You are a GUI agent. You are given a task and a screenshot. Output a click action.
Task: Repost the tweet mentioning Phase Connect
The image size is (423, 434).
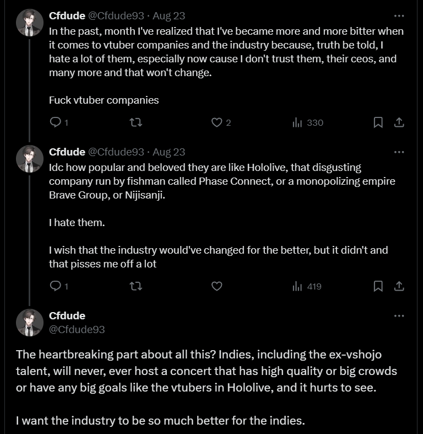[135, 286]
